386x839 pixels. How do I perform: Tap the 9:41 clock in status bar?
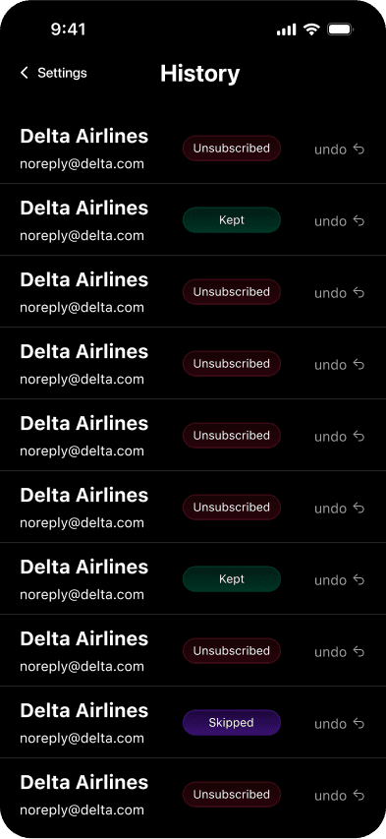click(68, 30)
